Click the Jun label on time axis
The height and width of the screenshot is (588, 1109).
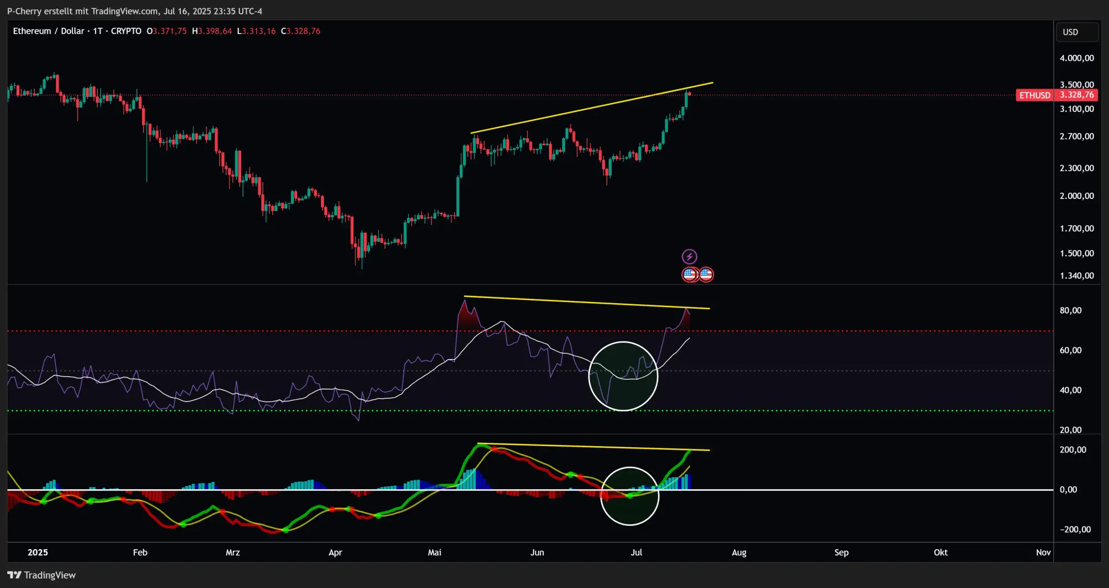pos(537,553)
